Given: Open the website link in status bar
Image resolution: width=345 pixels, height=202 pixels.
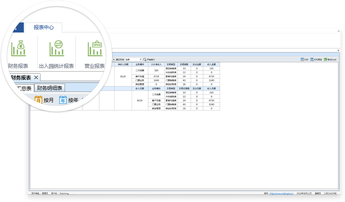Looking at the screenshot, I should point(281,194).
